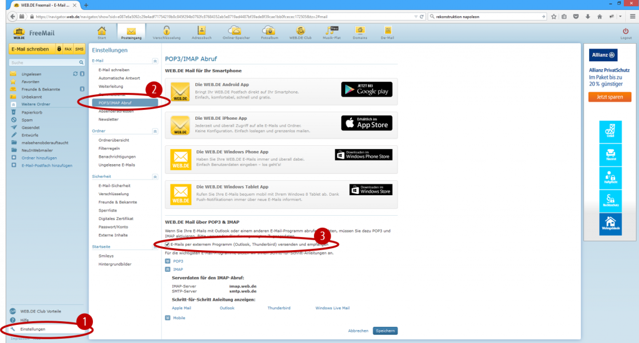The height and width of the screenshot is (343, 639).
Task: Select Automatische Antwort setting
Action: 119,78
